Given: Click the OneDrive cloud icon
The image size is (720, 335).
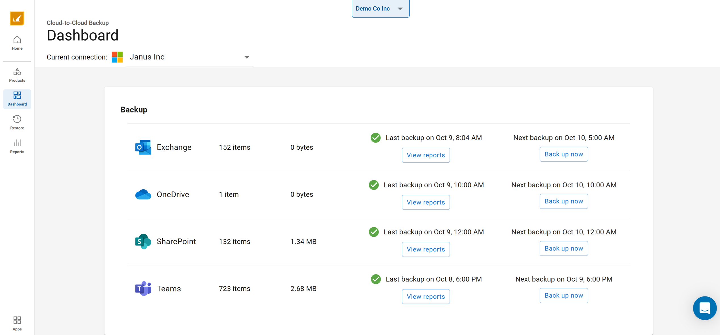Looking at the screenshot, I should tap(143, 194).
